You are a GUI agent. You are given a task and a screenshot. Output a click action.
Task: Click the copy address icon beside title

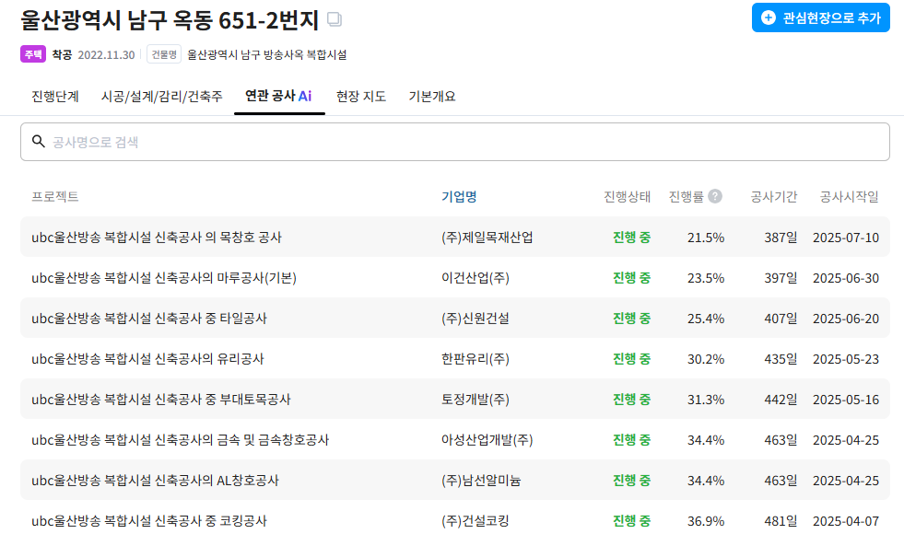coord(335,19)
